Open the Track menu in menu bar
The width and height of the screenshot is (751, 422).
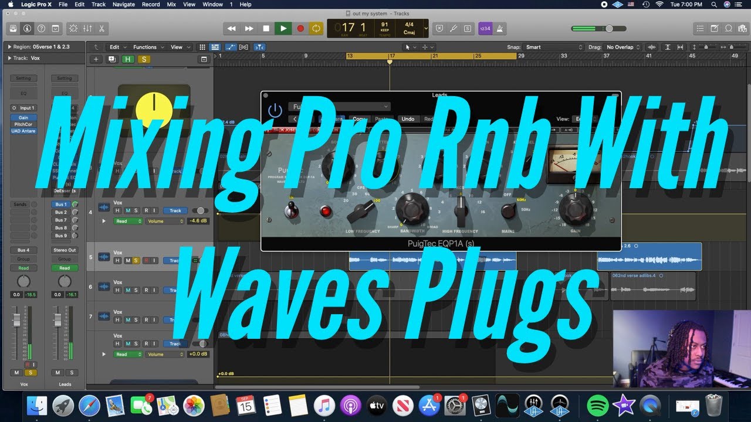[99, 4]
